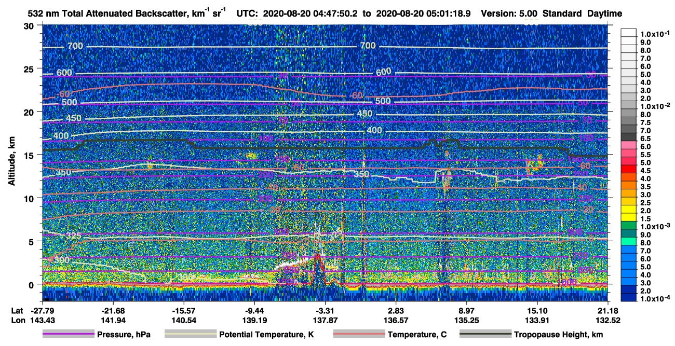Image resolution: width=675 pixels, height=346 pixels.
Task: Click the longitude value 141.94
Action: click(x=113, y=320)
